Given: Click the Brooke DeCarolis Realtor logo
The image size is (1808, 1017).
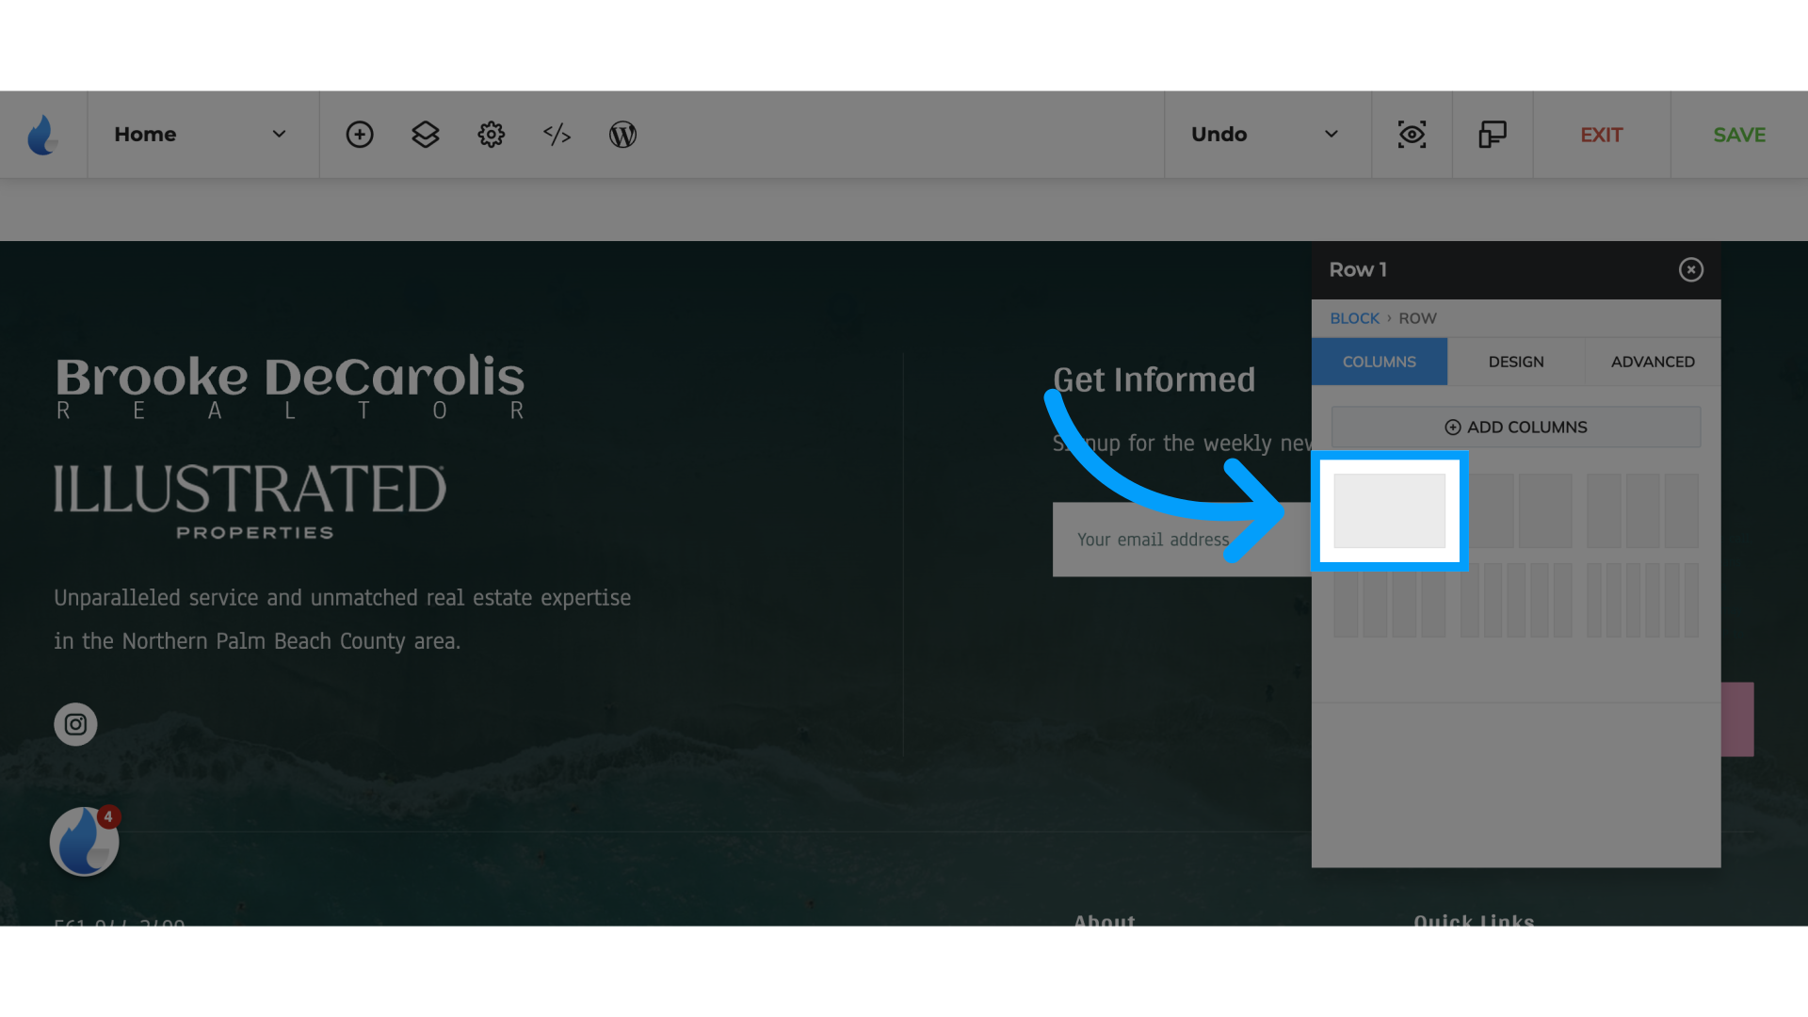Looking at the screenshot, I should coord(290,387).
